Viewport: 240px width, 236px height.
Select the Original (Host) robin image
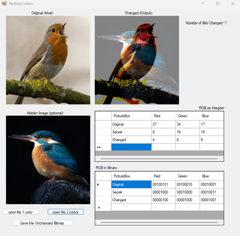pos(48,60)
